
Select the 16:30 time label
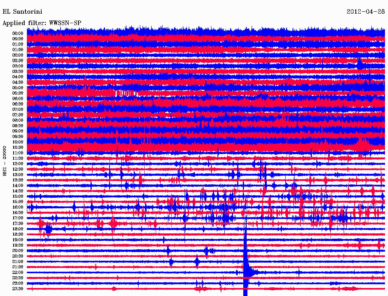pos(18,213)
